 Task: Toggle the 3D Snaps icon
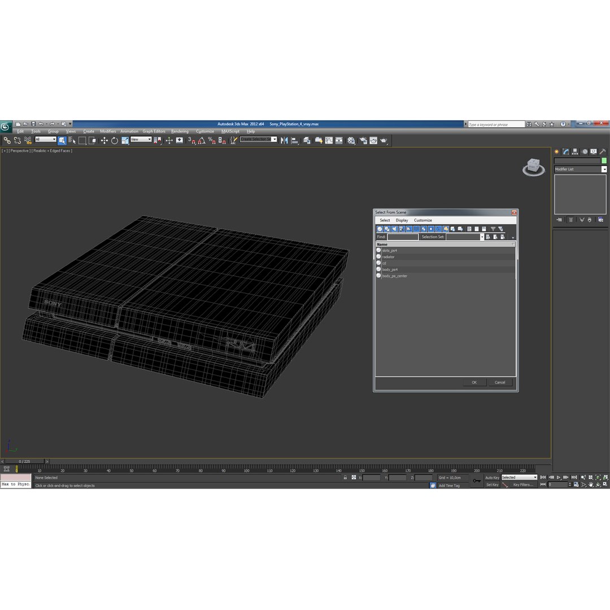point(191,141)
